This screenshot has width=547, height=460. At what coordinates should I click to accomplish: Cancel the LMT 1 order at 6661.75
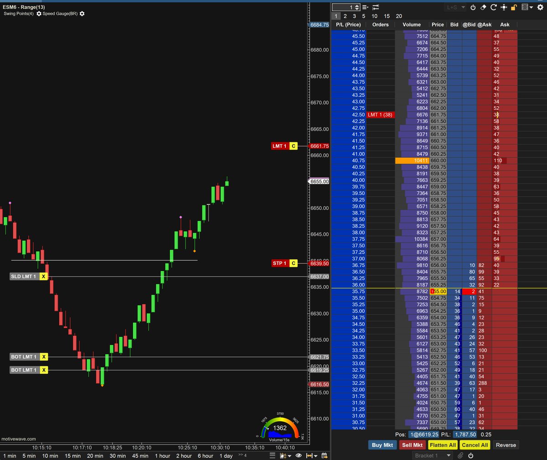pyautogui.click(x=293, y=146)
